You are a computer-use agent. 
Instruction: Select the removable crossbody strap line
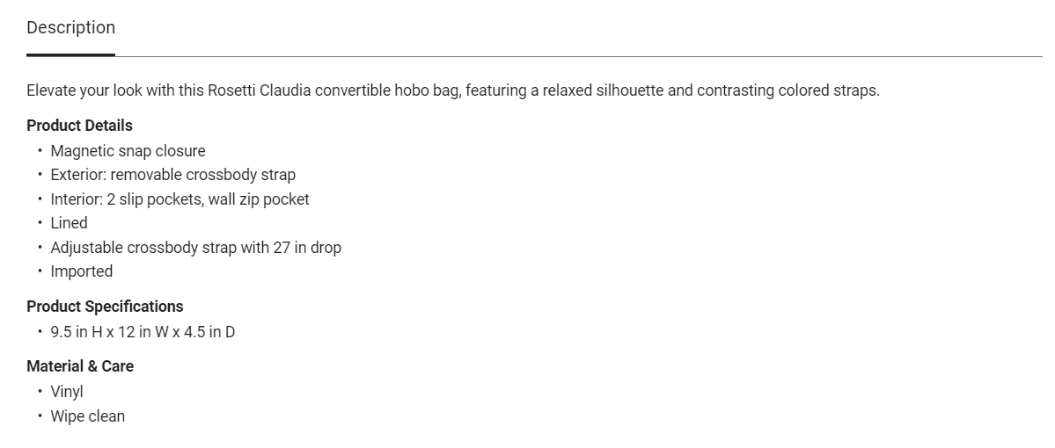(x=172, y=175)
